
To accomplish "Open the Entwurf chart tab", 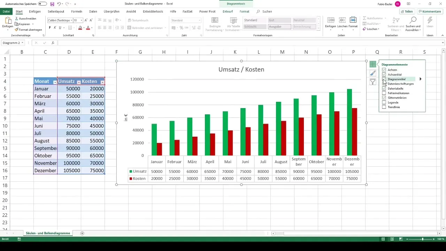I will [x=228, y=12].
